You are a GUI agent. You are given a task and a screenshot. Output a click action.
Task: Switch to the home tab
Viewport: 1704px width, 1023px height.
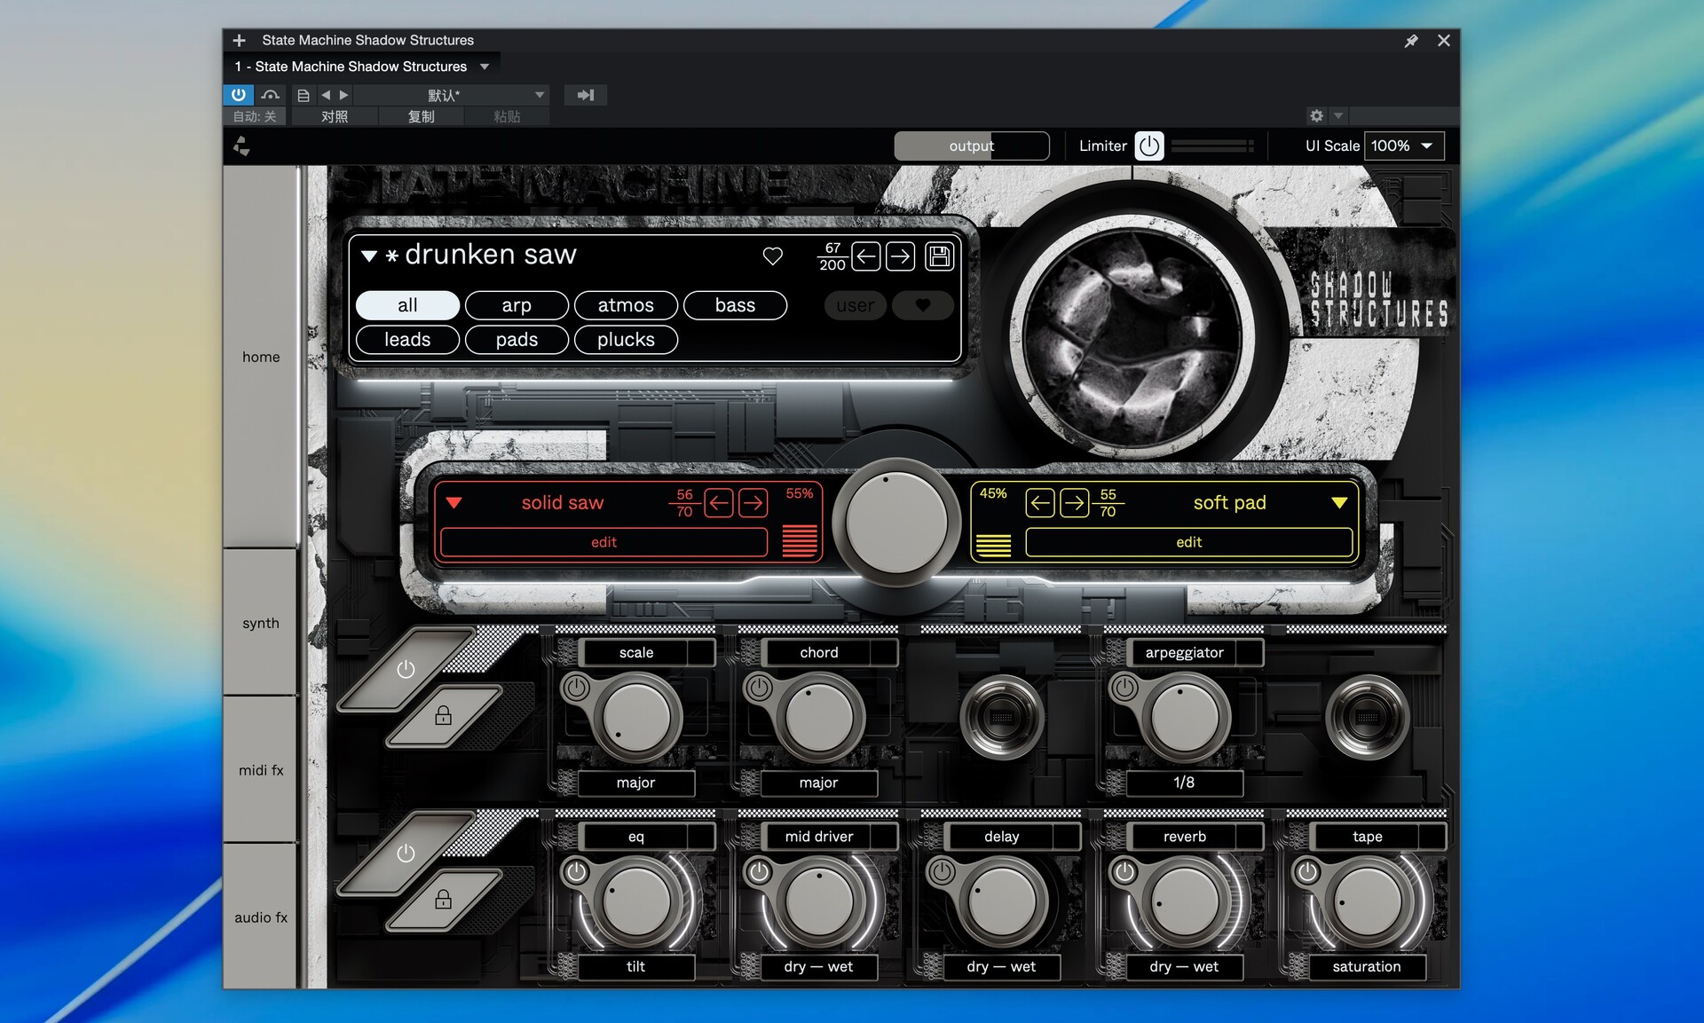(x=261, y=357)
